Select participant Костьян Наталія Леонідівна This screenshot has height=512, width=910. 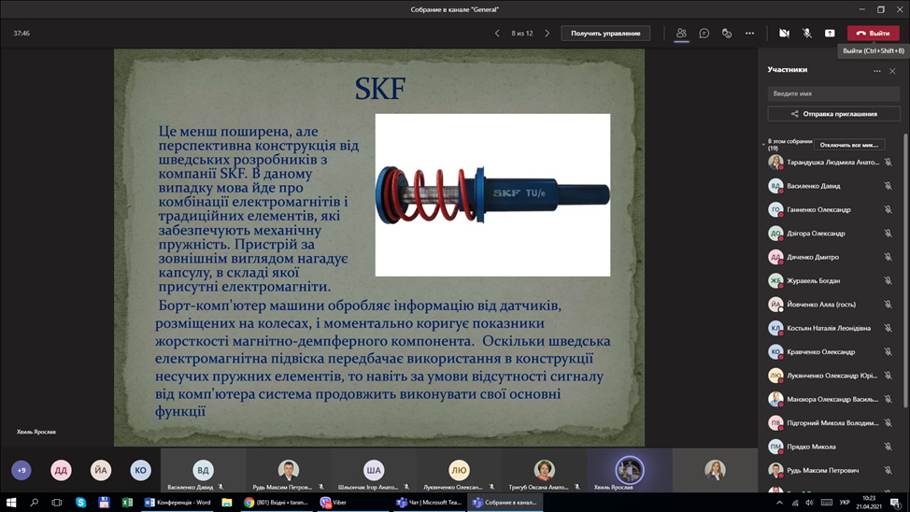coord(830,328)
